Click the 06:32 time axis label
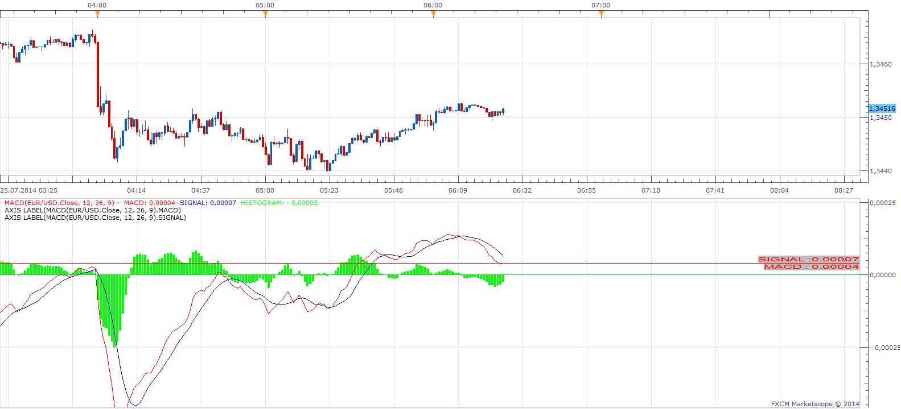The image size is (901, 409). point(522,190)
